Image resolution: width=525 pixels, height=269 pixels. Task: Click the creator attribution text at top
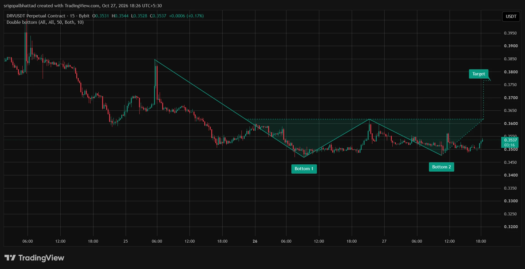tap(83, 6)
